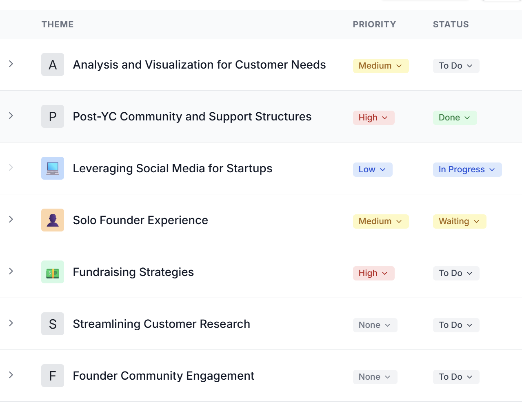This screenshot has width=522, height=405.
Task: Open the Done status dropdown on Post-YC row
Action: coord(455,118)
